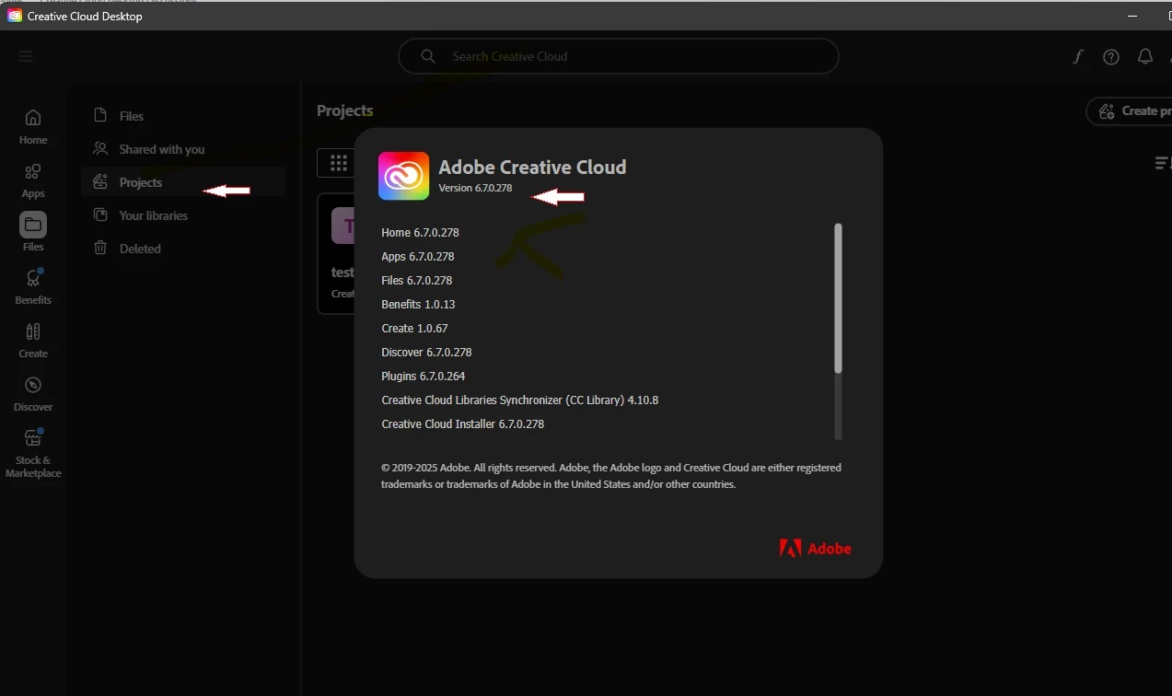Click the Create project button
1172x696 pixels.
pos(1129,111)
